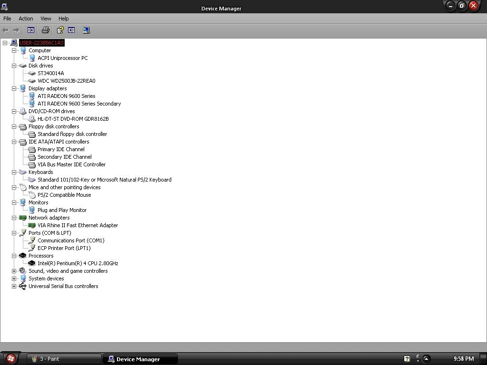Viewport: 487px width, 365px height.
Task: Click the Intel Pentium 4 processor chip icon
Action: pos(32,263)
